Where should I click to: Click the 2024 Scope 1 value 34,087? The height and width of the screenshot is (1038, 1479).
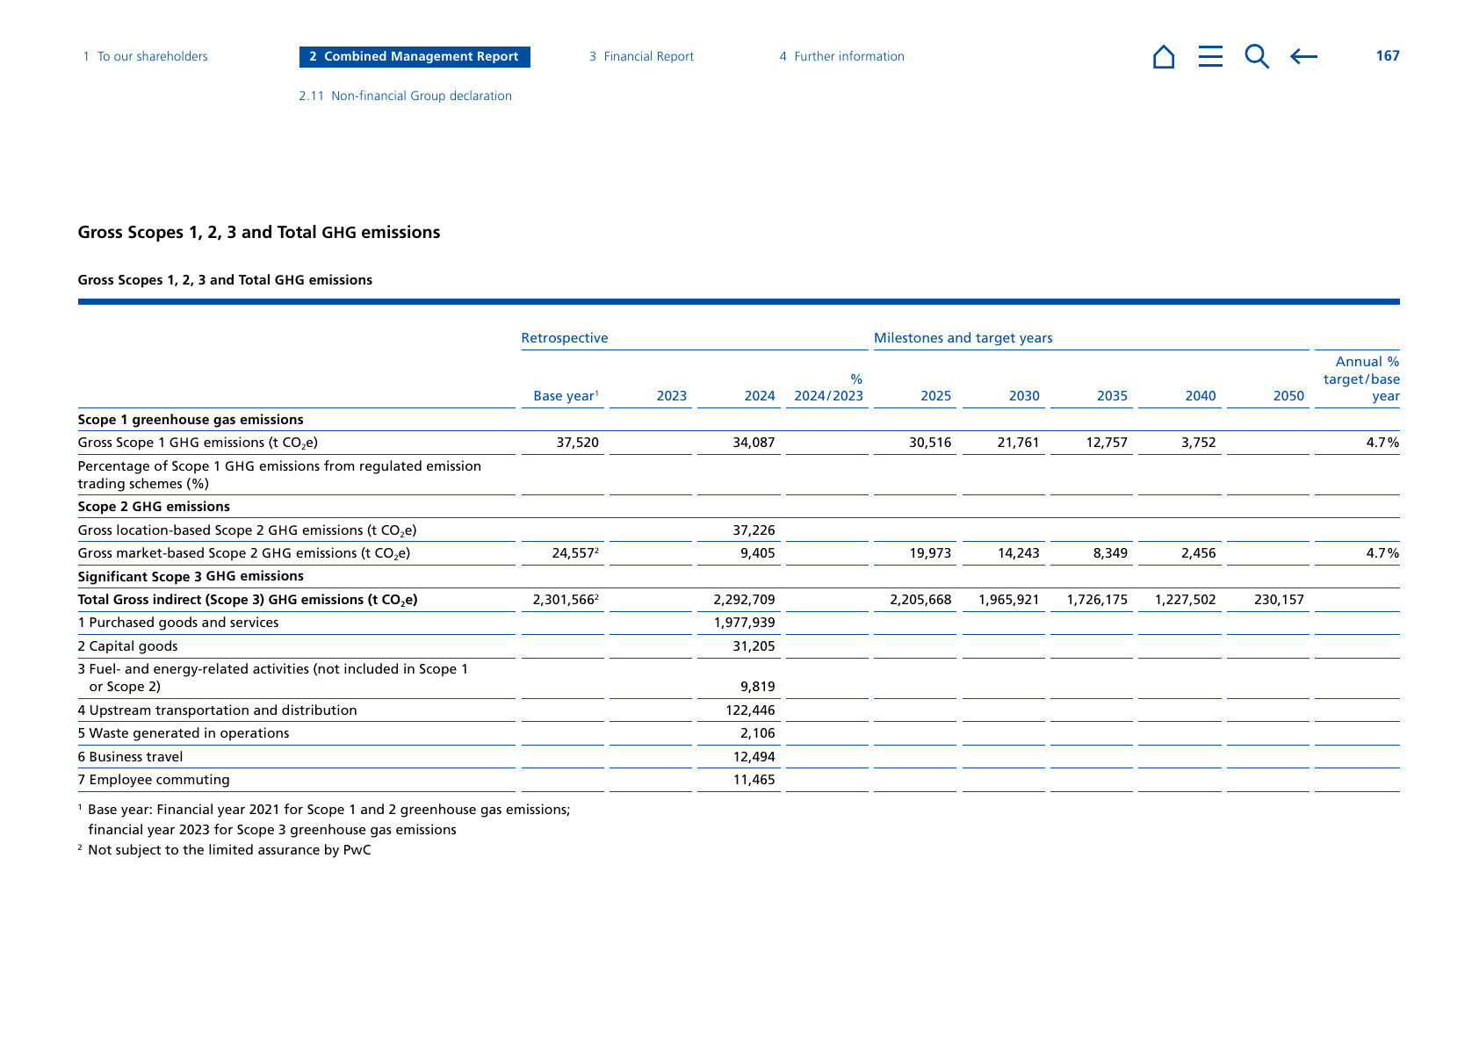pyautogui.click(x=754, y=443)
